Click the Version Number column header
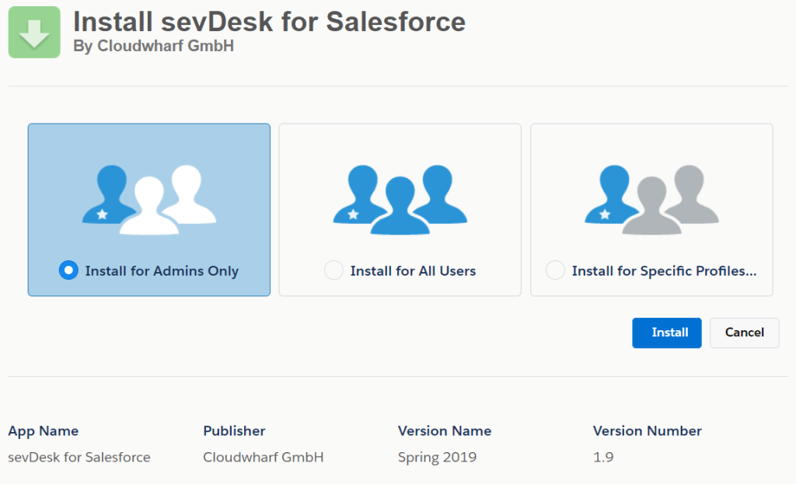The height and width of the screenshot is (484, 796). coord(647,430)
